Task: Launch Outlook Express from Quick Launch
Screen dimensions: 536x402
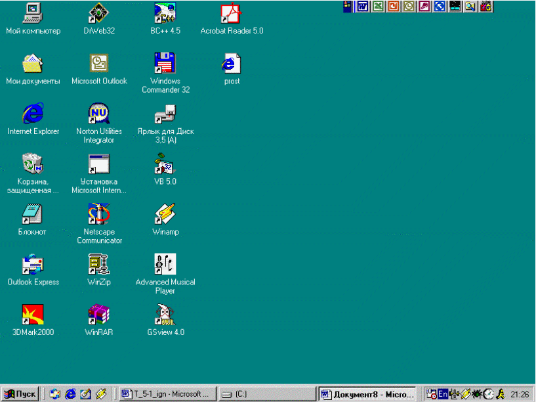Action: tap(54, 394)
